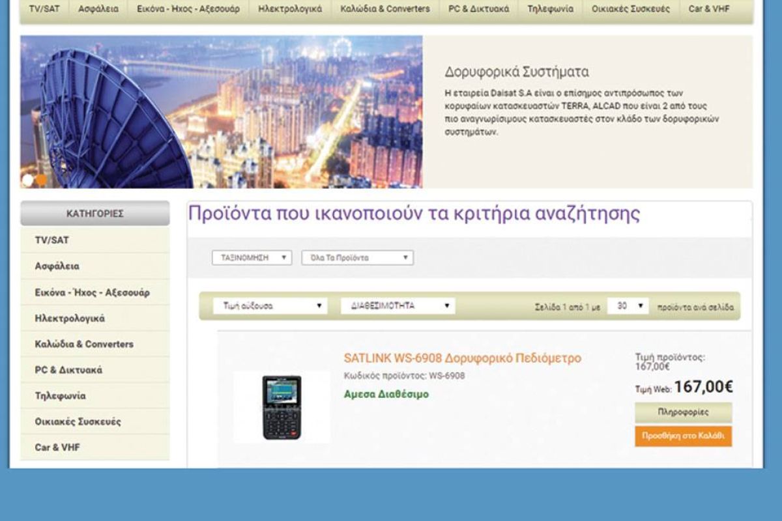
Task: Select Οικιακές Συσκευές in the sidebar list
Action: coord(78,421)
